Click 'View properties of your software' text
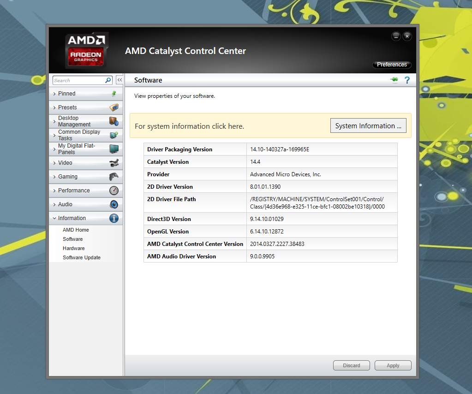The width and height of the screenshot is (472, 394). pyautogui.click(x=174, y=96)
